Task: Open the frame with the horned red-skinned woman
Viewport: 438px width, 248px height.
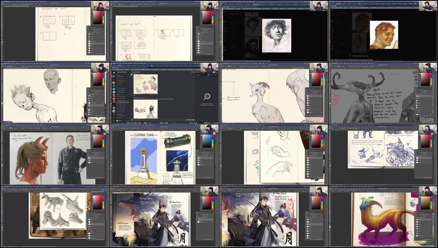Action: (55, 155)
